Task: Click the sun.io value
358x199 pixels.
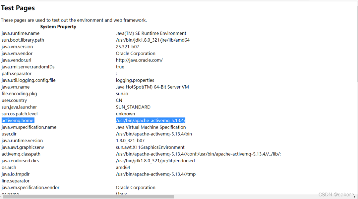Action: click(122, 94)
